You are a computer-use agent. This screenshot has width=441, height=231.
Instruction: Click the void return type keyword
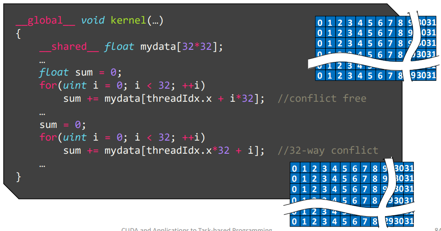click(x=93, y=21)
